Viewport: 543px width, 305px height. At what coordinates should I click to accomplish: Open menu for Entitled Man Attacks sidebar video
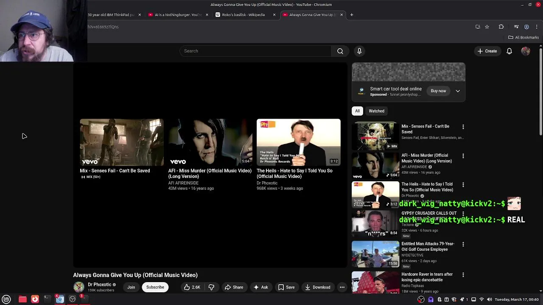[463, 244]
